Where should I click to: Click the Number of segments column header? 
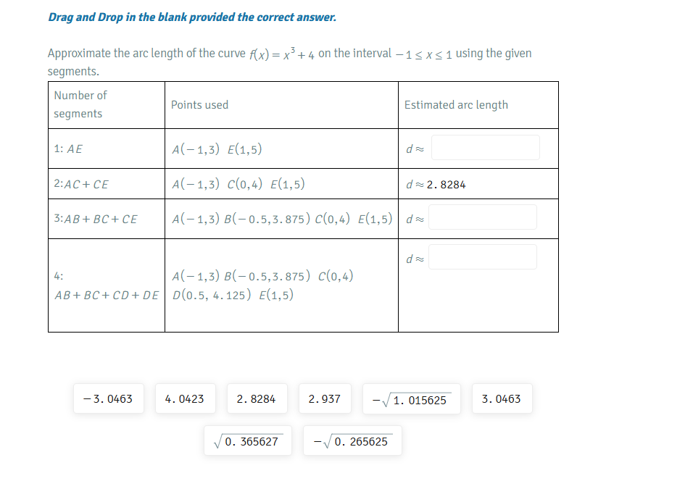106,104
